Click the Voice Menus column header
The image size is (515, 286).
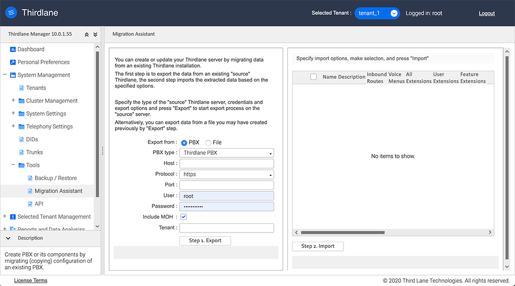coord(396,78)
